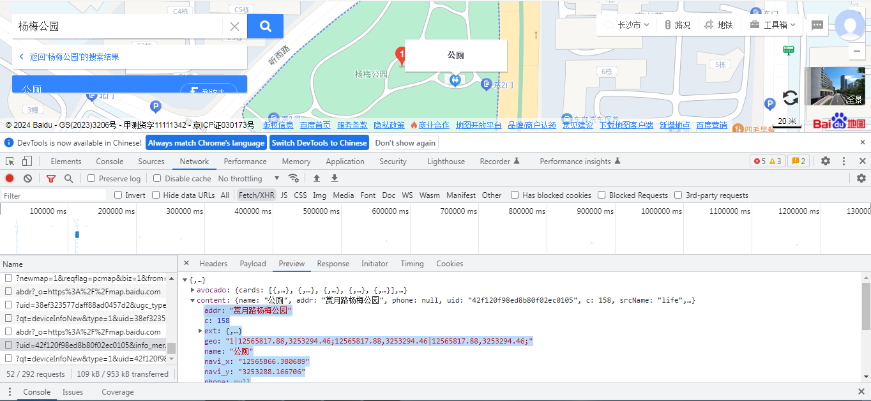Open the Headers tab of request
The width and height of the screenshot is (871, 401).
(x=213, y=263)
